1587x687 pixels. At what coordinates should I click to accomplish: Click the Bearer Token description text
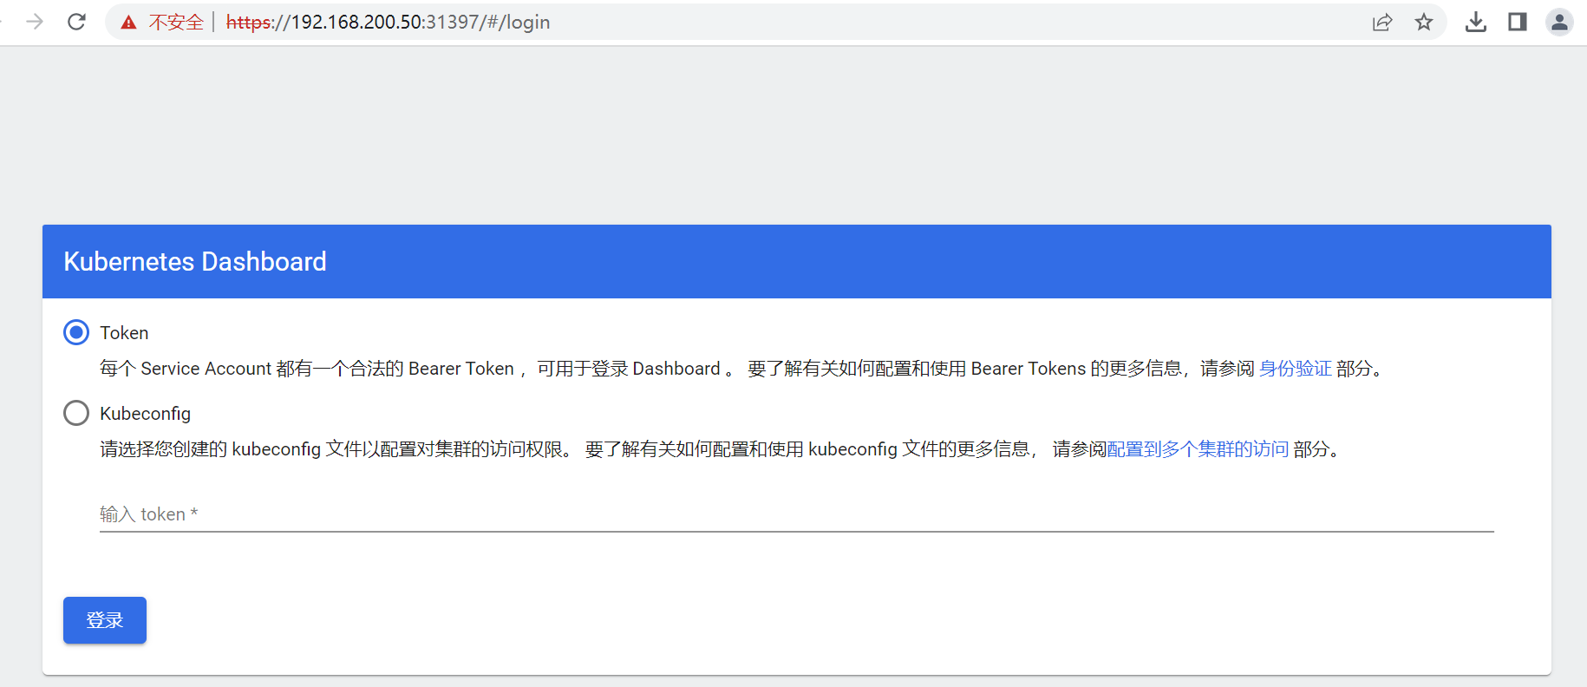click(741, 369)
